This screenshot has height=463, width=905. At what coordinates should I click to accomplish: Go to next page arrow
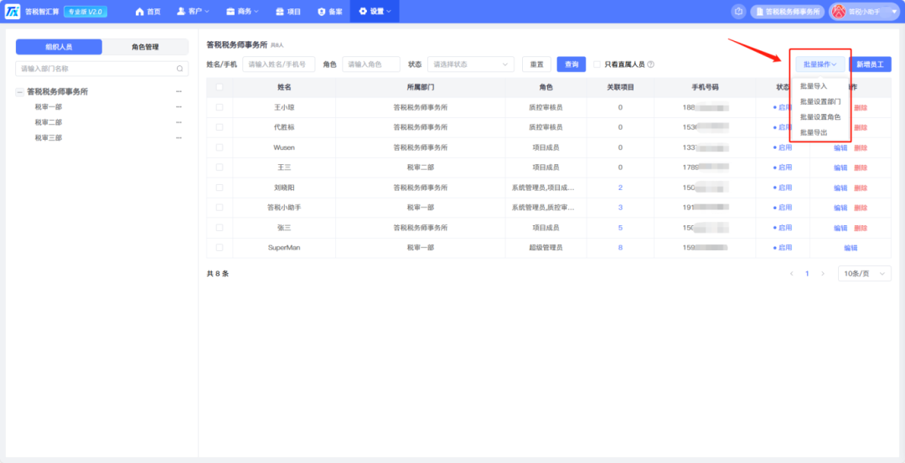click(x=823, y=273)
